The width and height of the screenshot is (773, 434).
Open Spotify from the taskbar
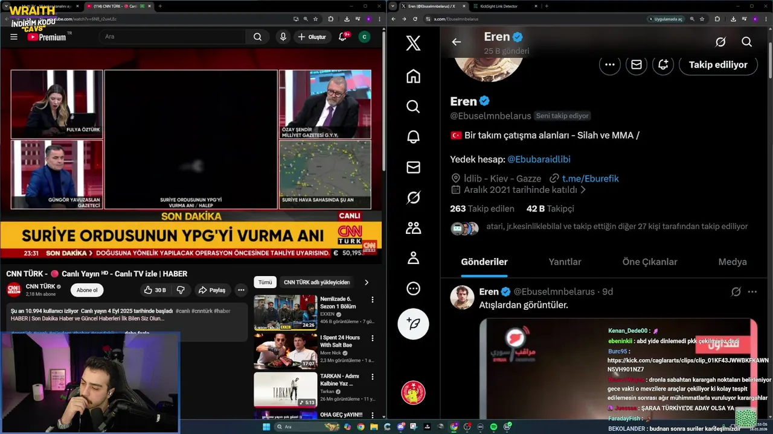pos(493,427)
